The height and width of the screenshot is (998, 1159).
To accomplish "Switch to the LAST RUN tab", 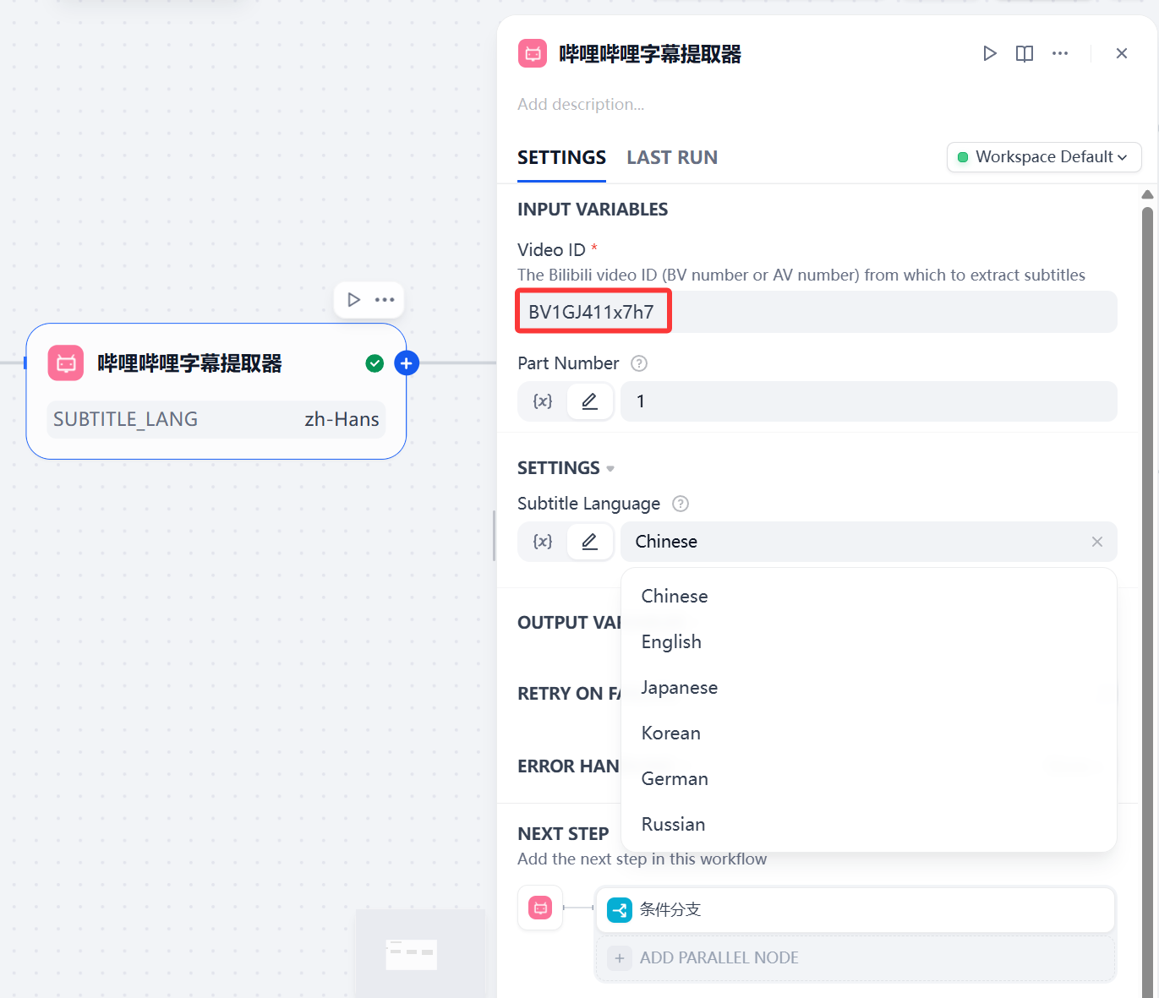I will coord(671,158).
